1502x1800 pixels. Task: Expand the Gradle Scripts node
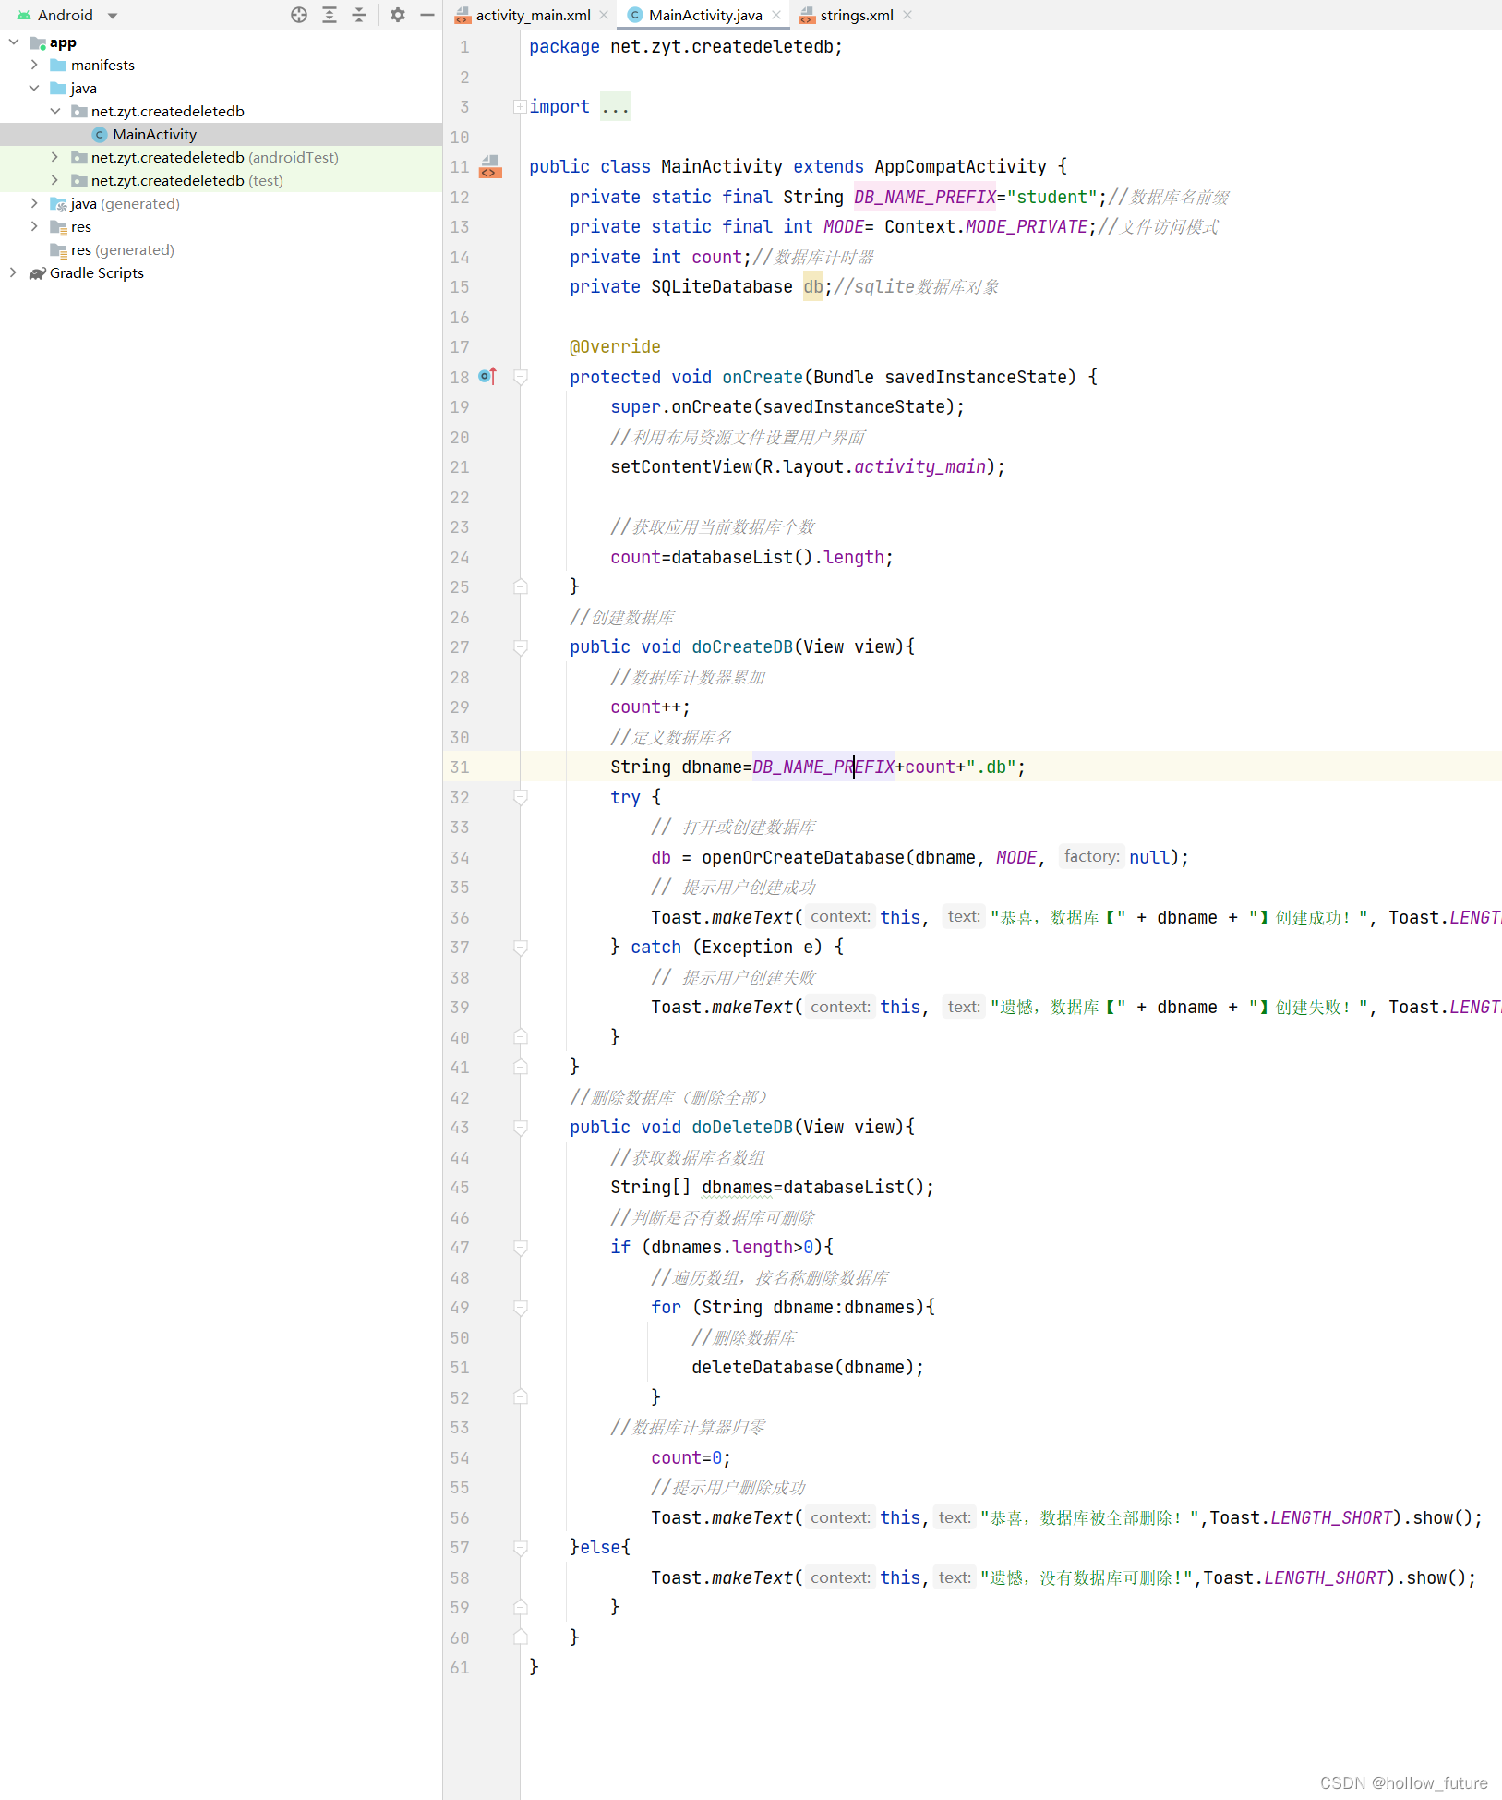click(12, 273)
